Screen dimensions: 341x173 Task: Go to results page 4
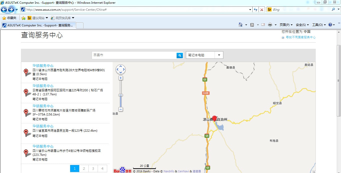tap(102, 169)
